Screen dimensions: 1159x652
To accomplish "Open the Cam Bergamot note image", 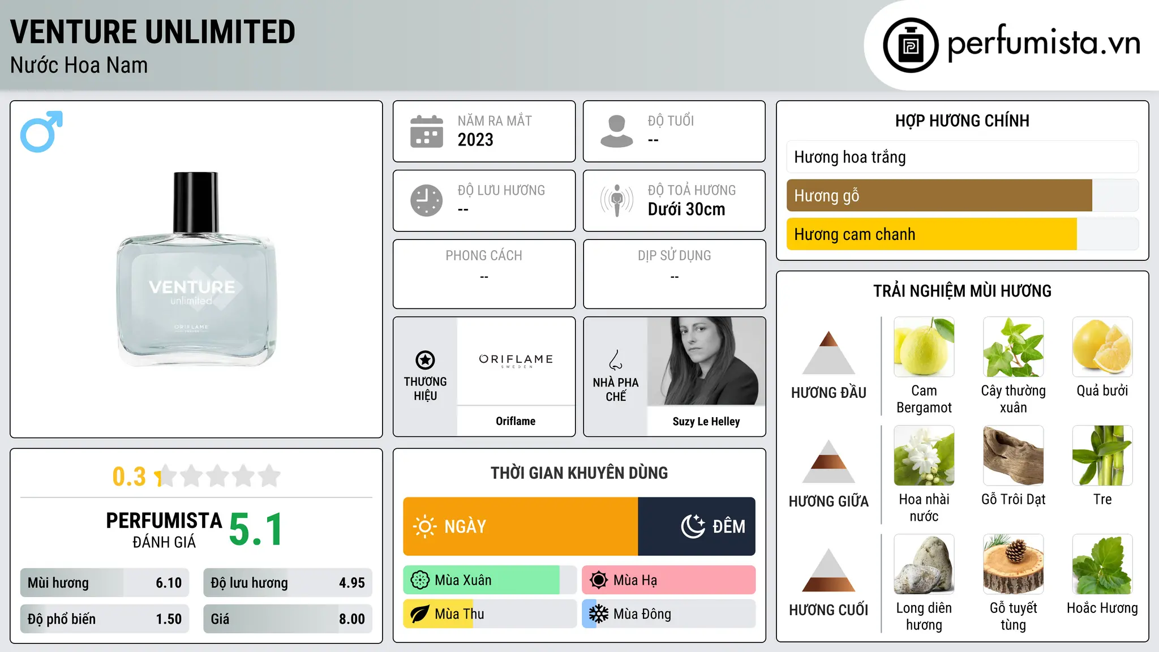I will [x=924, y=347].
